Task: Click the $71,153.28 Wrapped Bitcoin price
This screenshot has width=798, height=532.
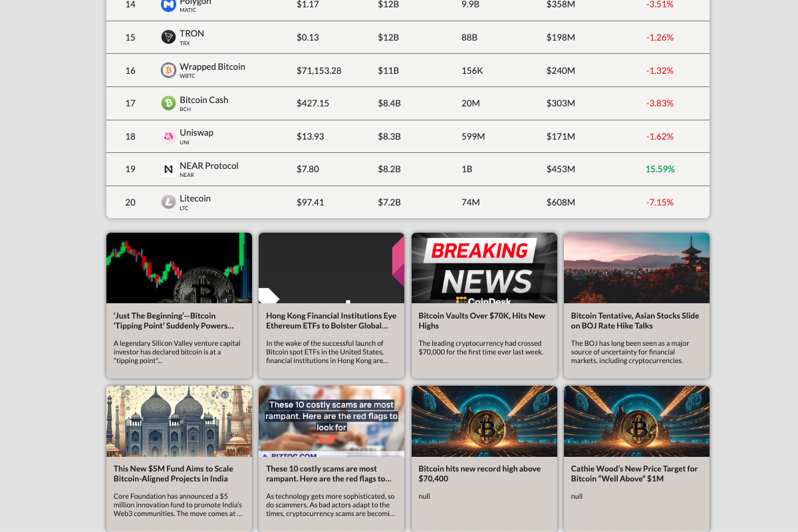Action: 319,70
